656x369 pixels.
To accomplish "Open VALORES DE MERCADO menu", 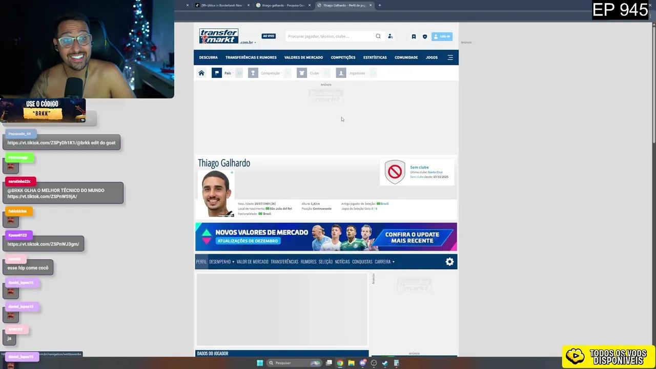I will pyautogui.click(x=303, y=57).
